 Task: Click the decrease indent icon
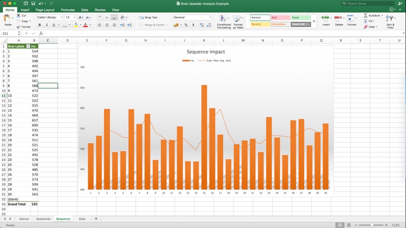[x=122, y=25]
